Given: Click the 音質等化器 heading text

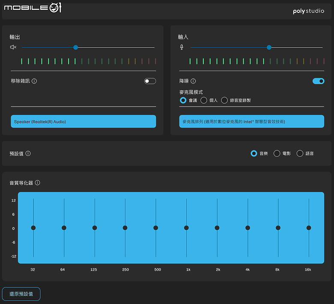Looking at the screenshot, I should click(21, 183).
